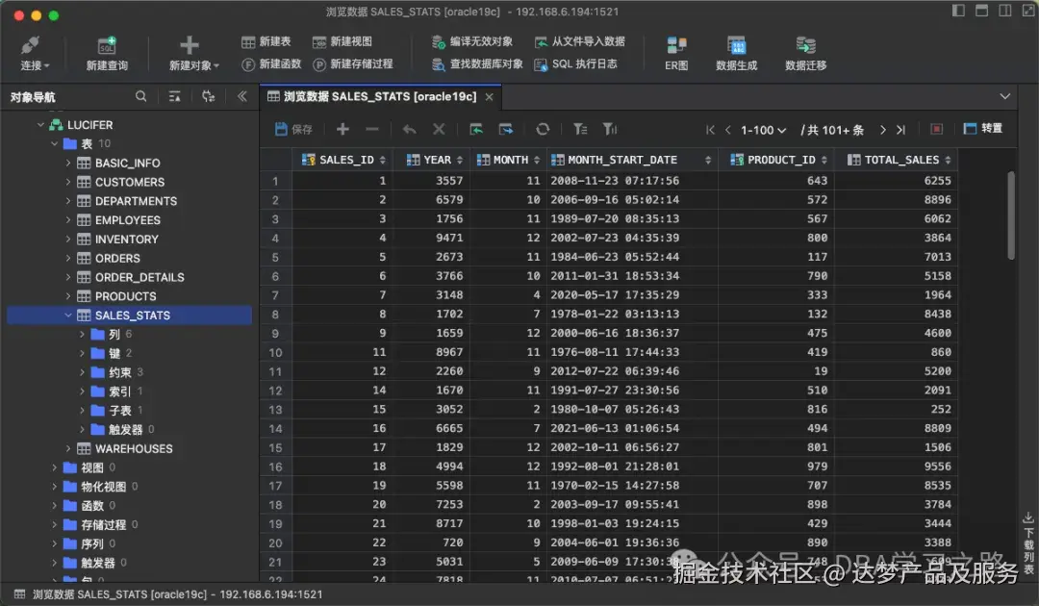Go to next page of results

click(x=882, y=130)
